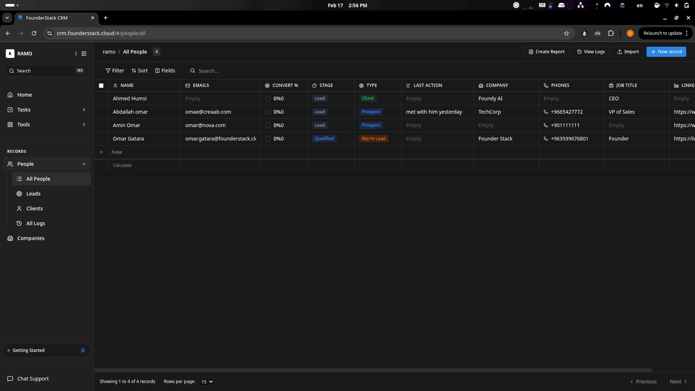Open Chat Support
This screenshot has height=391, width=695.
point(32,379)
